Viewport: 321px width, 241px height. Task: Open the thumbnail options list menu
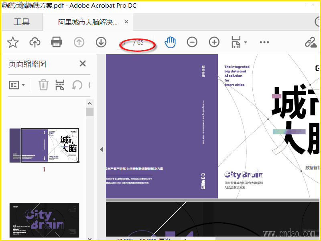(17, 85)
